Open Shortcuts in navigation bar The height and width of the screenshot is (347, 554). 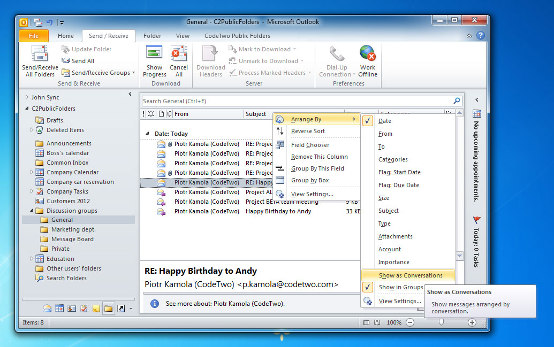[121, 309]
